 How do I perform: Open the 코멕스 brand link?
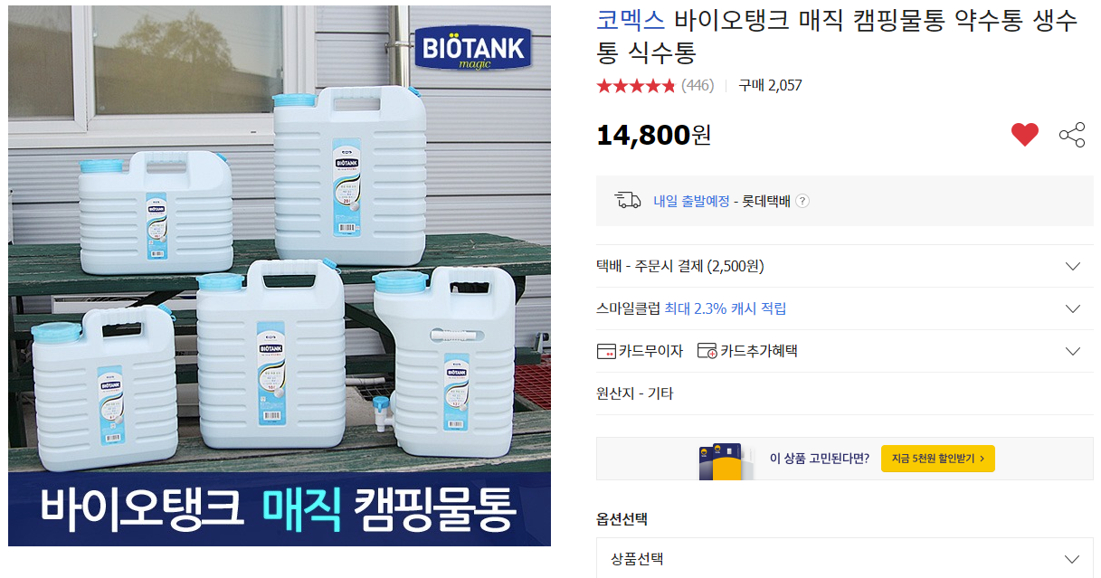pyautogui.click(x=631, y=21)
